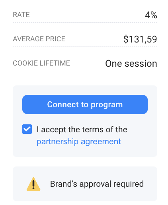Click the AVERAGE PRICE label
Screen dimensions: 168x205
coord(39,39)
